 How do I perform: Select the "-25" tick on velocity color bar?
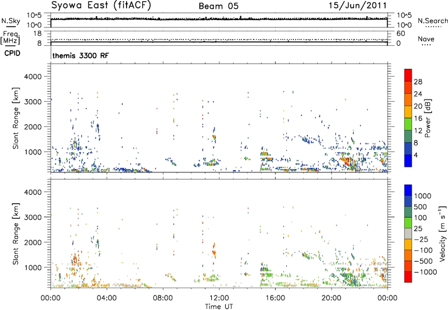click(421, 239)
